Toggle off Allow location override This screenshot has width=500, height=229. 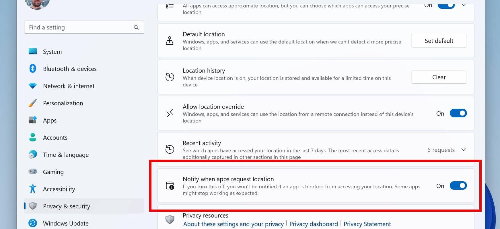[x=458, y=113]
